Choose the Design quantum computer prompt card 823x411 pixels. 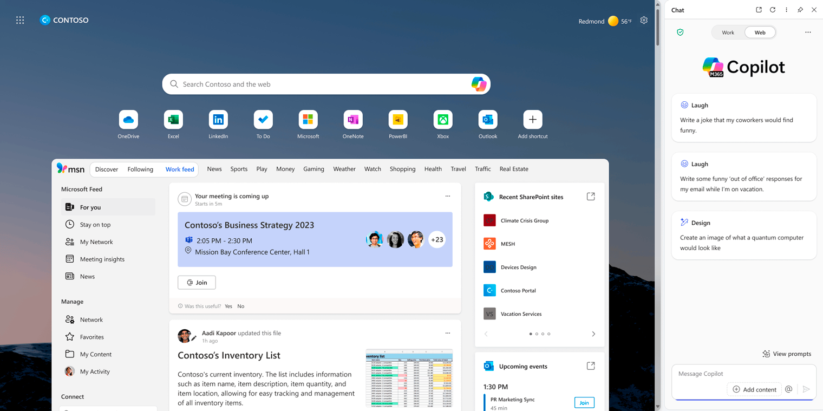pos(744,235)
